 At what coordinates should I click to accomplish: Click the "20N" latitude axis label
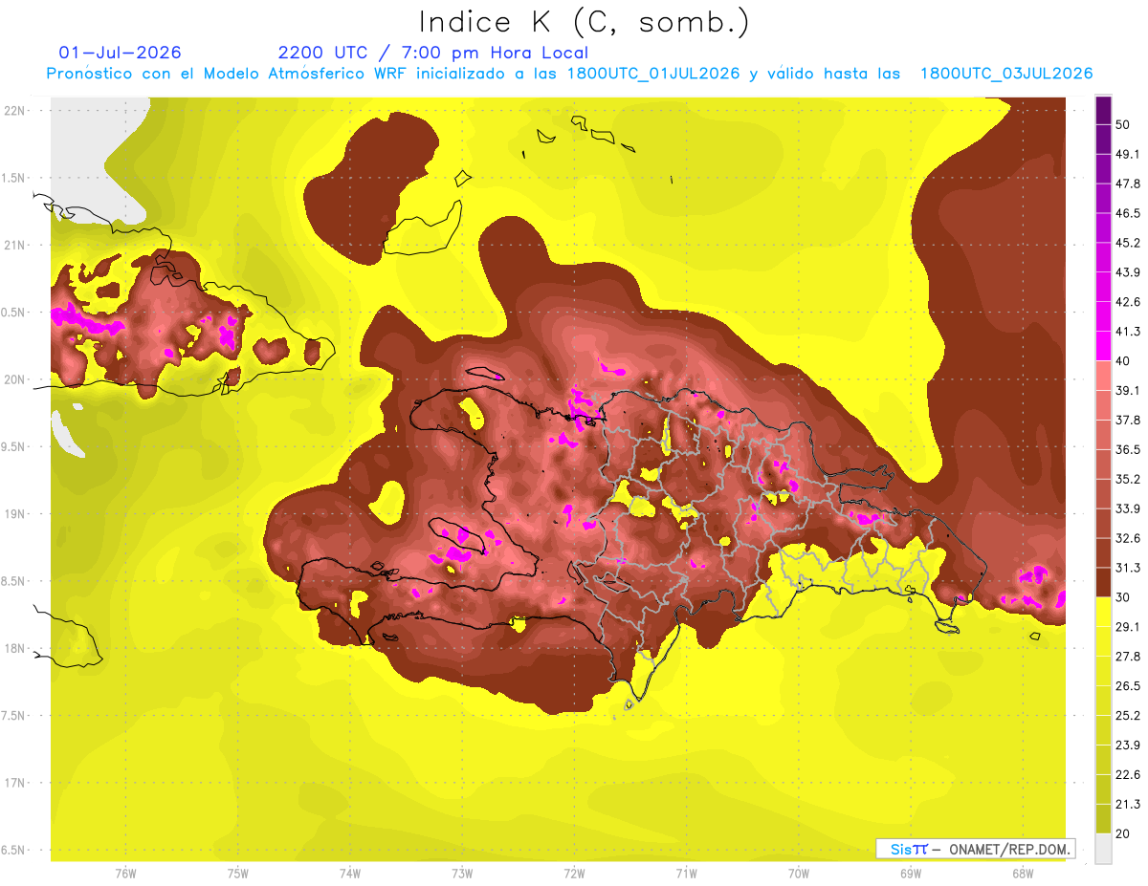coord(14,379)
